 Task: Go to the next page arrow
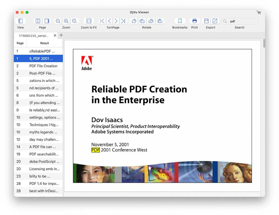(116, 21)
